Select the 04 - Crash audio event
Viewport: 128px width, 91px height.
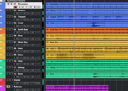(x=87, y=24)
